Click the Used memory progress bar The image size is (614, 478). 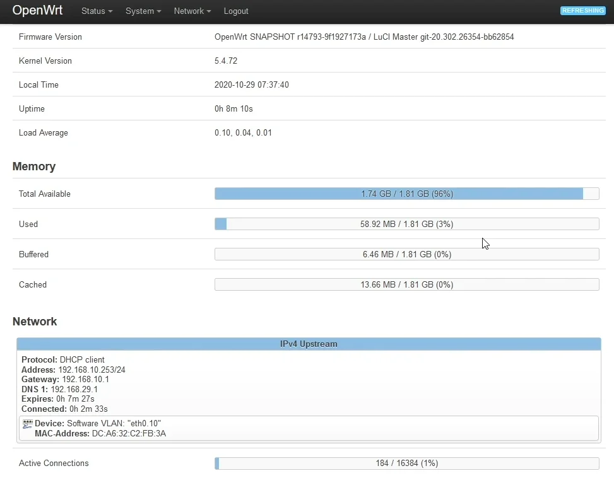click(x=407, y=224)
